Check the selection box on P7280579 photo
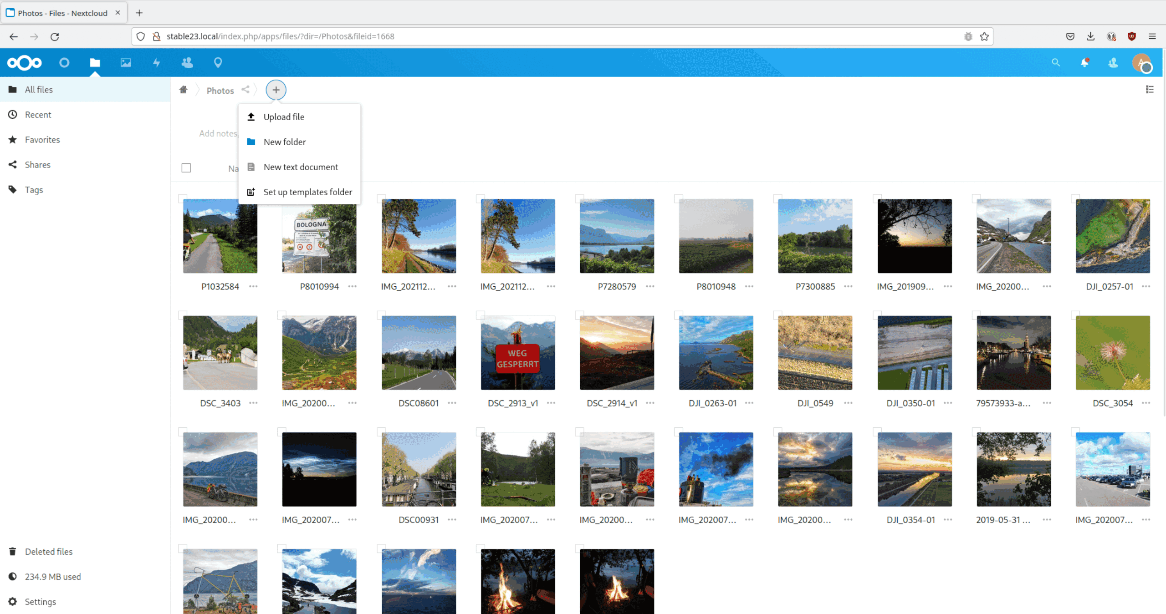Viewport: 1166px width, 614px height. tap(579, 198)
